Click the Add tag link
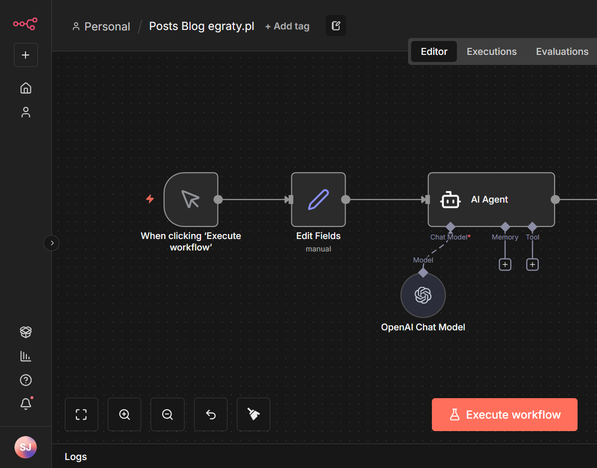The width and height of the screenshot is (597, 468). coord(287,26)
